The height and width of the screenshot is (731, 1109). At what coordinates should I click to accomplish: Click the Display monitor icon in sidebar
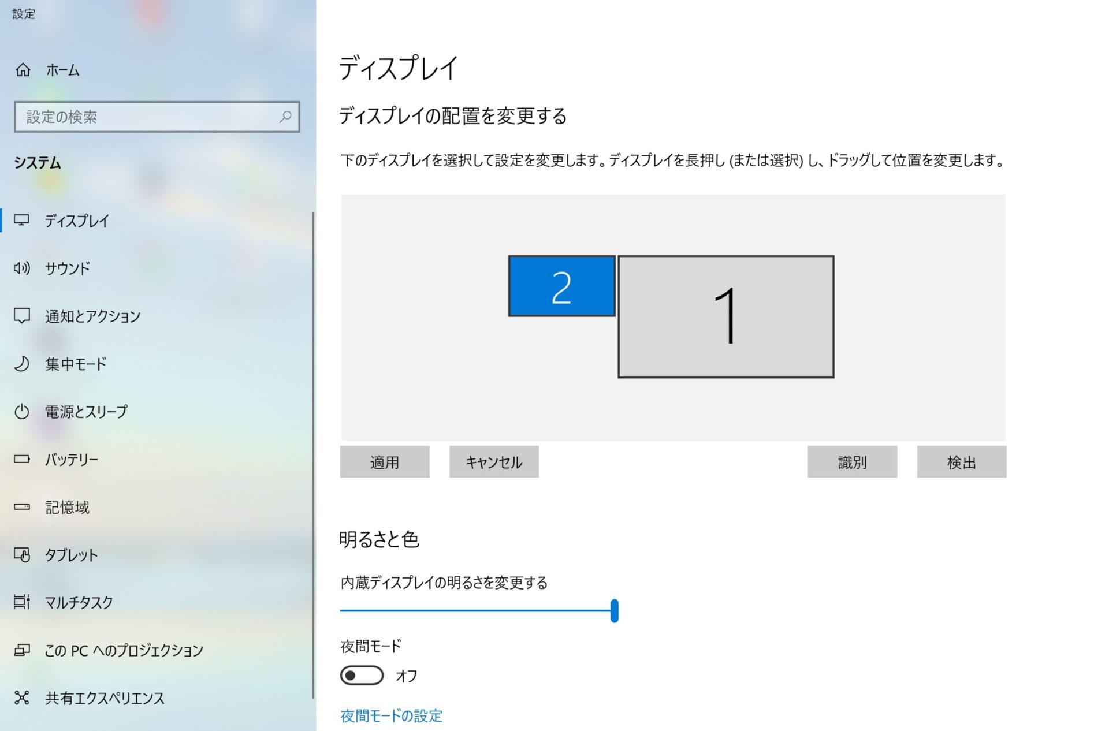22,220
